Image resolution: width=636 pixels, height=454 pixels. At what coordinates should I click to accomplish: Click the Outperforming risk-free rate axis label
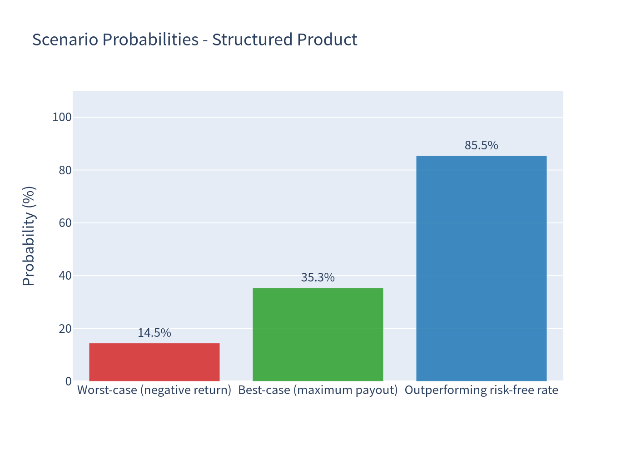(482, 390)
